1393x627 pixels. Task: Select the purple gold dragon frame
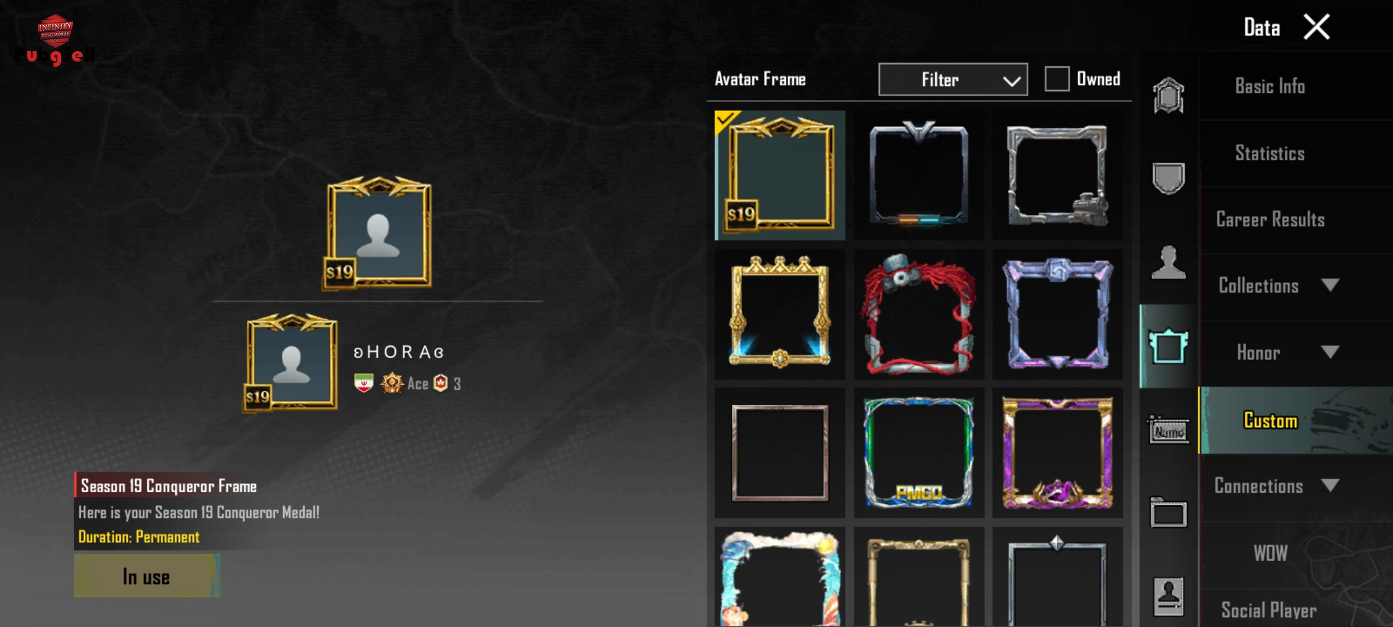coord(1058,453)
